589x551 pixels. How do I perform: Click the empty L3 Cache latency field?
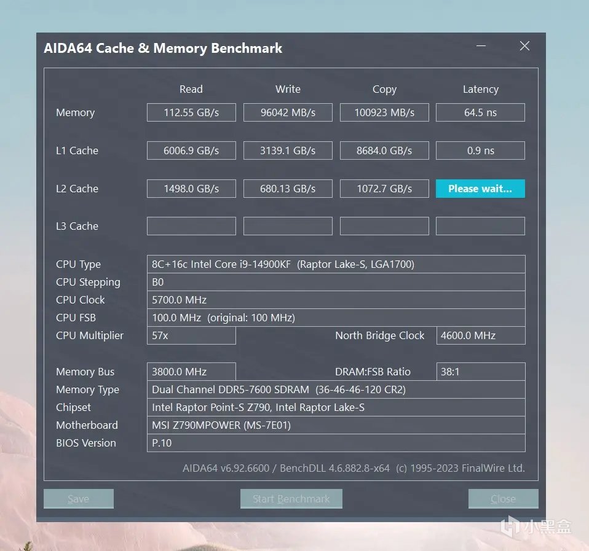click(480, 226)
